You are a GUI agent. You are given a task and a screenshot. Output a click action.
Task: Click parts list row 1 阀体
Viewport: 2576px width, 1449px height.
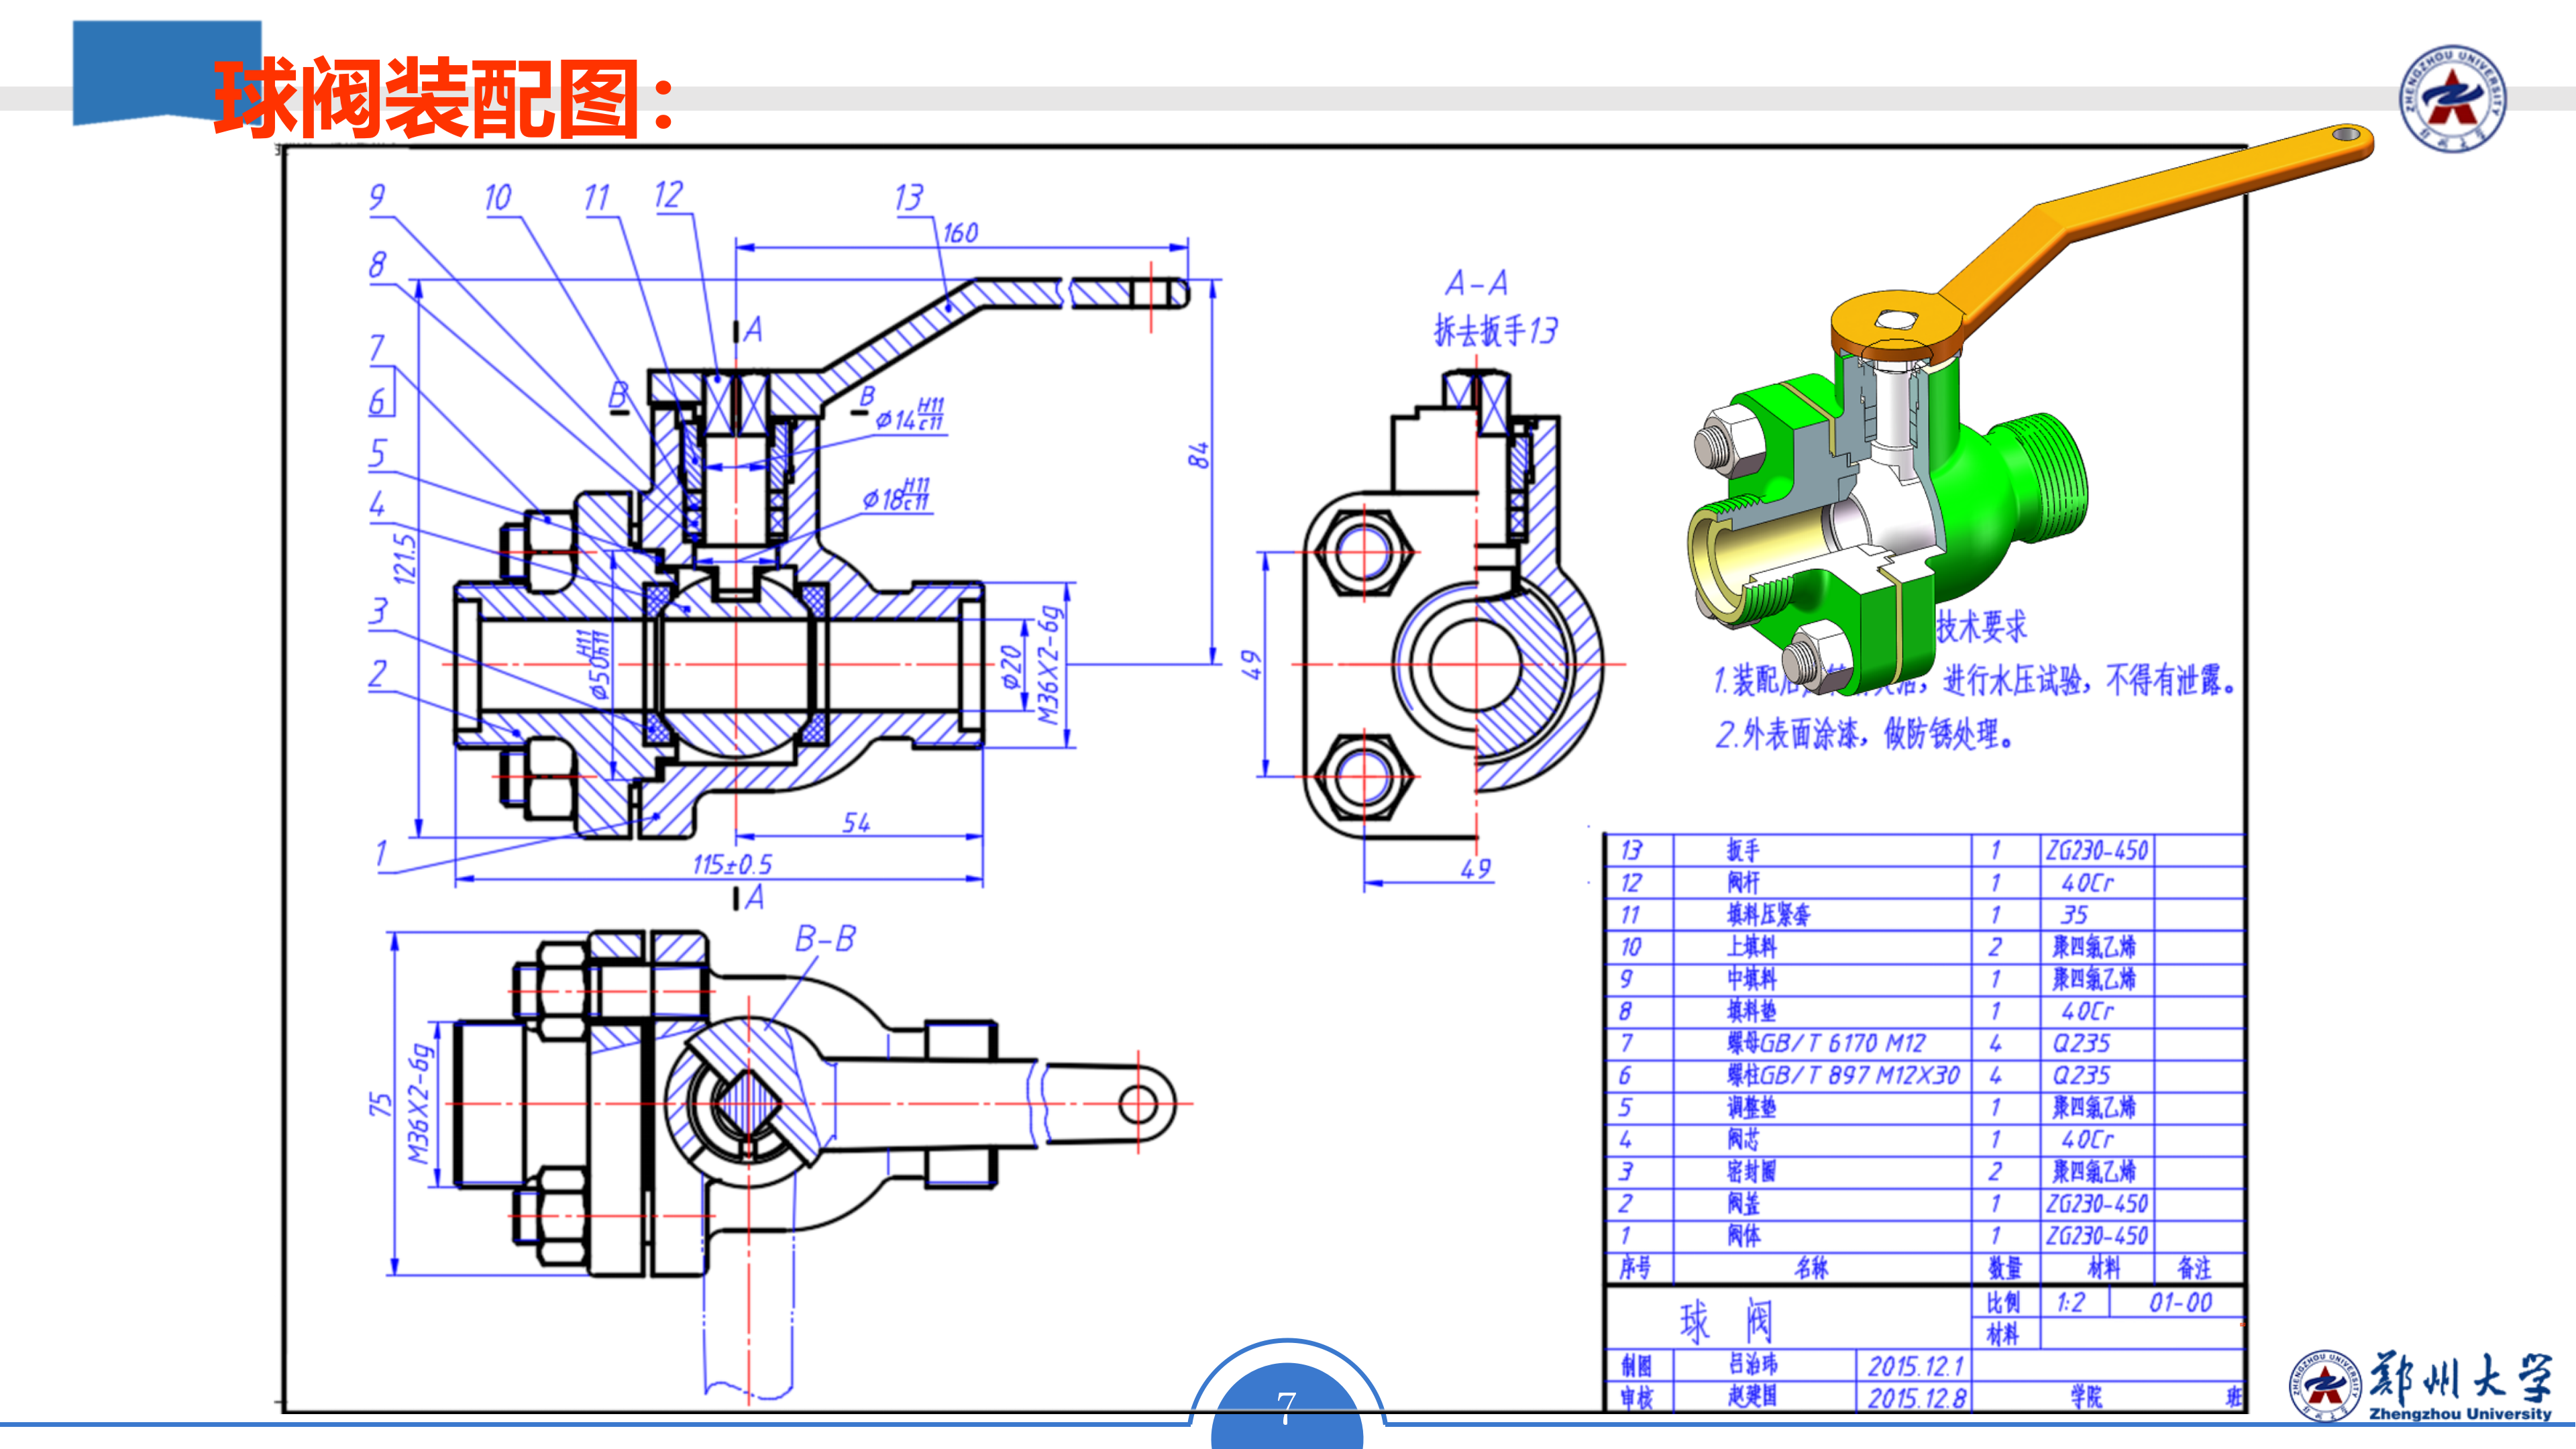(x=1743, y=1236)
